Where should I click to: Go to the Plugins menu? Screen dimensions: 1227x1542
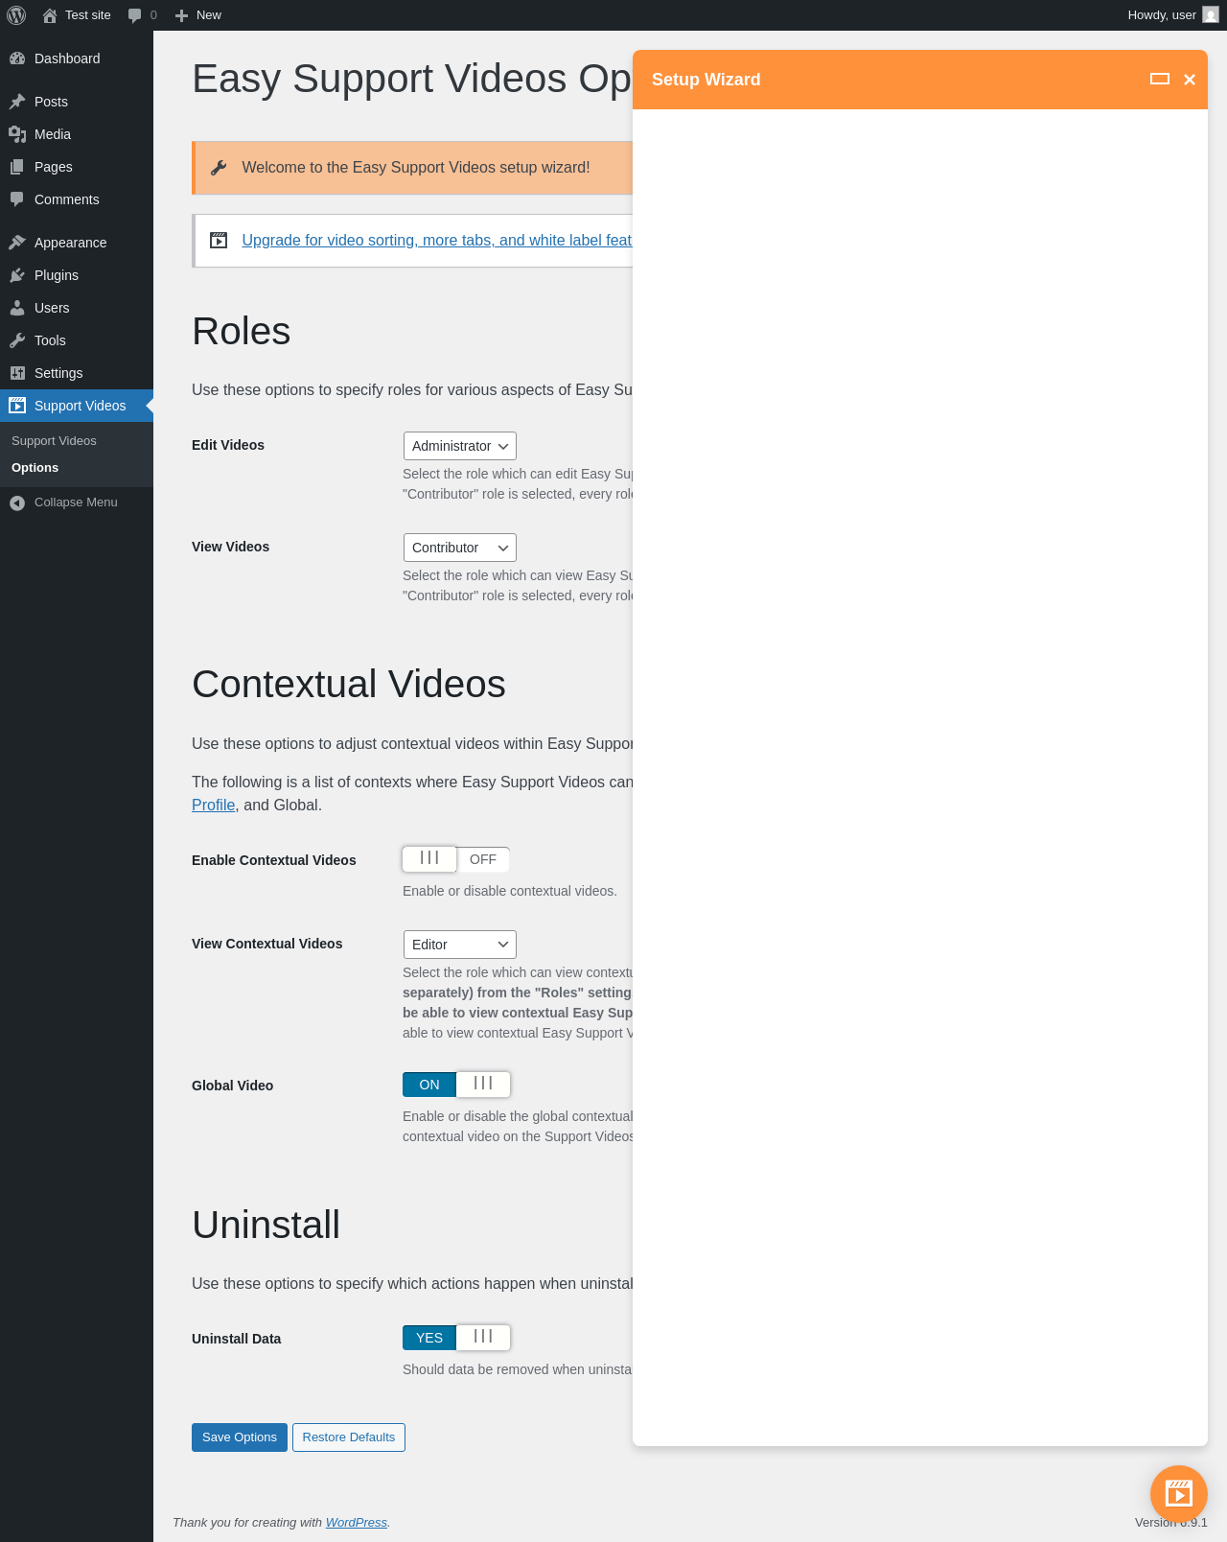(x=77, y=275)
